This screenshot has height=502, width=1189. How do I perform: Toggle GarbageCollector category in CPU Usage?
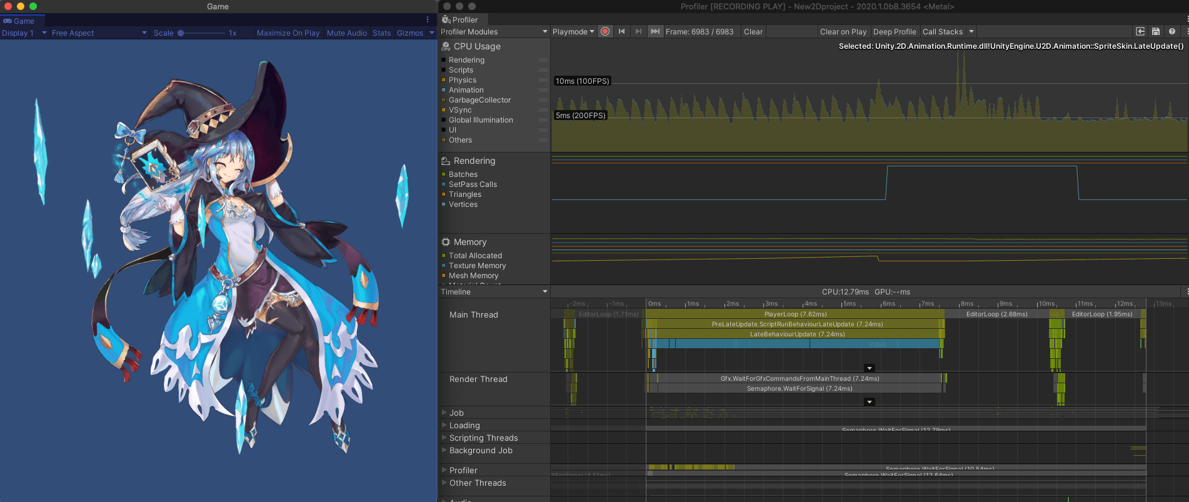444,100
